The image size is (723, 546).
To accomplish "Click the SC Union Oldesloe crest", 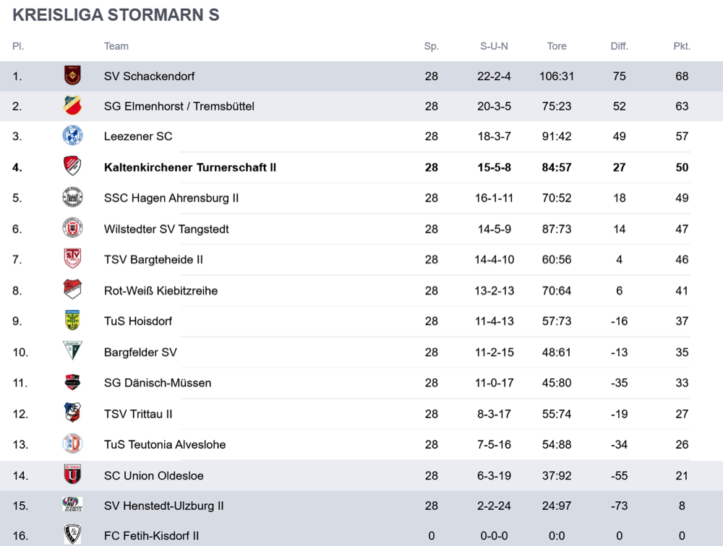I will (x=72, y=474).
